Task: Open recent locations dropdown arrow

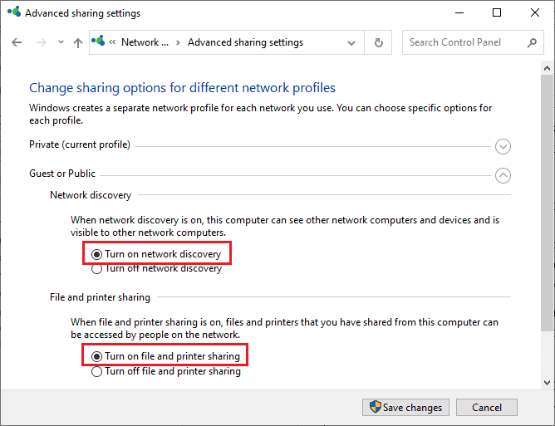Action: (61, 42)
